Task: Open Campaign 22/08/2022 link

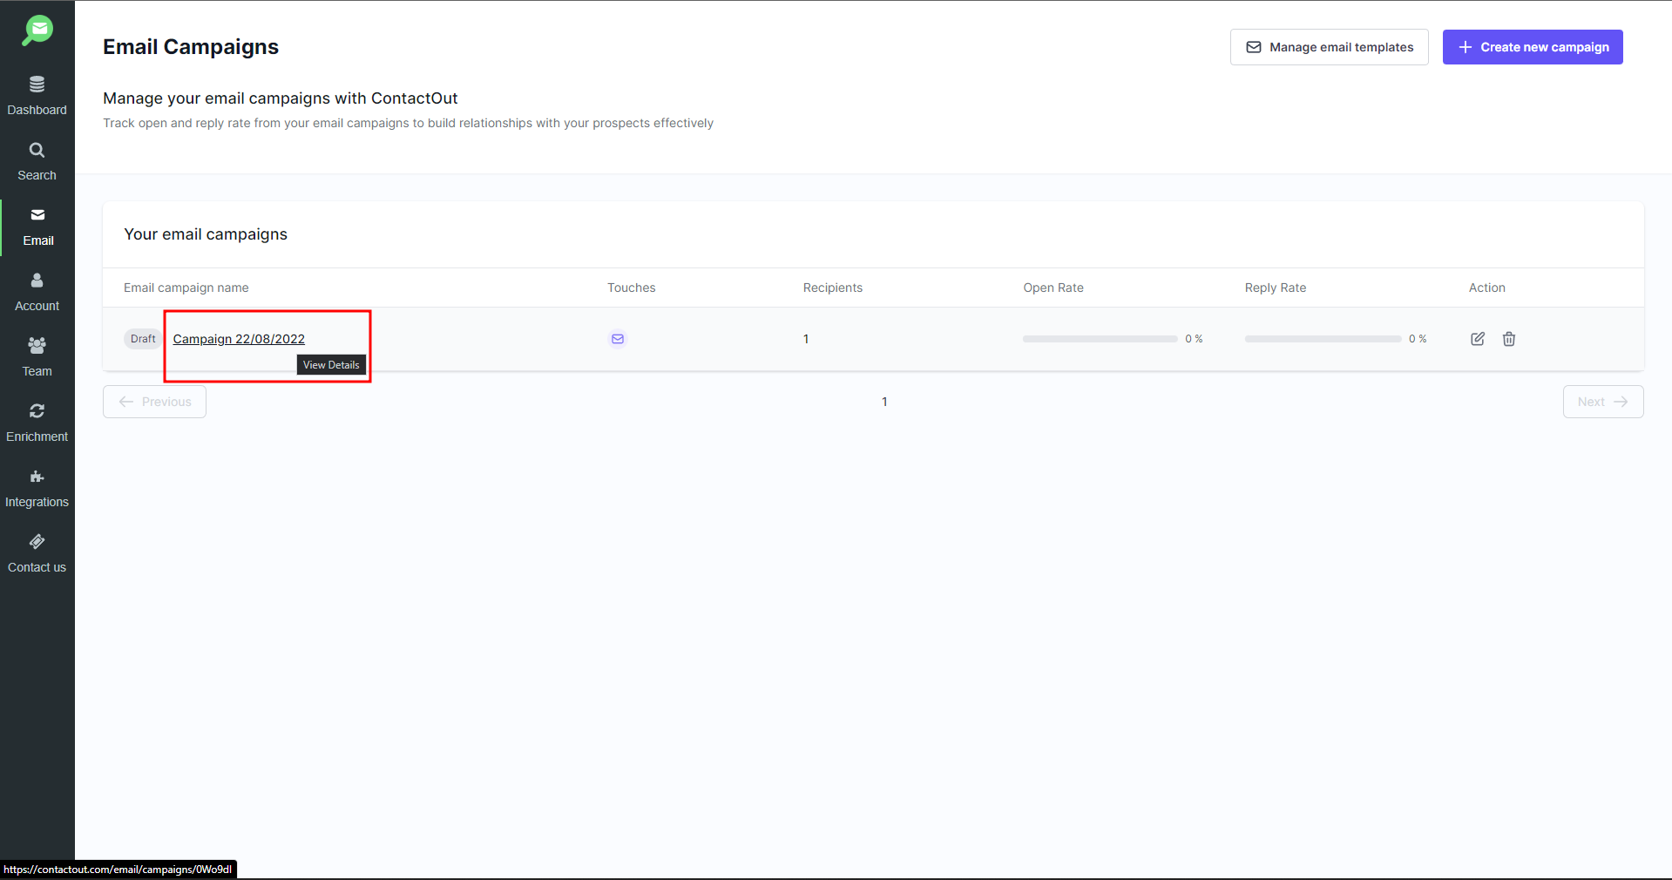Action: 239,339
